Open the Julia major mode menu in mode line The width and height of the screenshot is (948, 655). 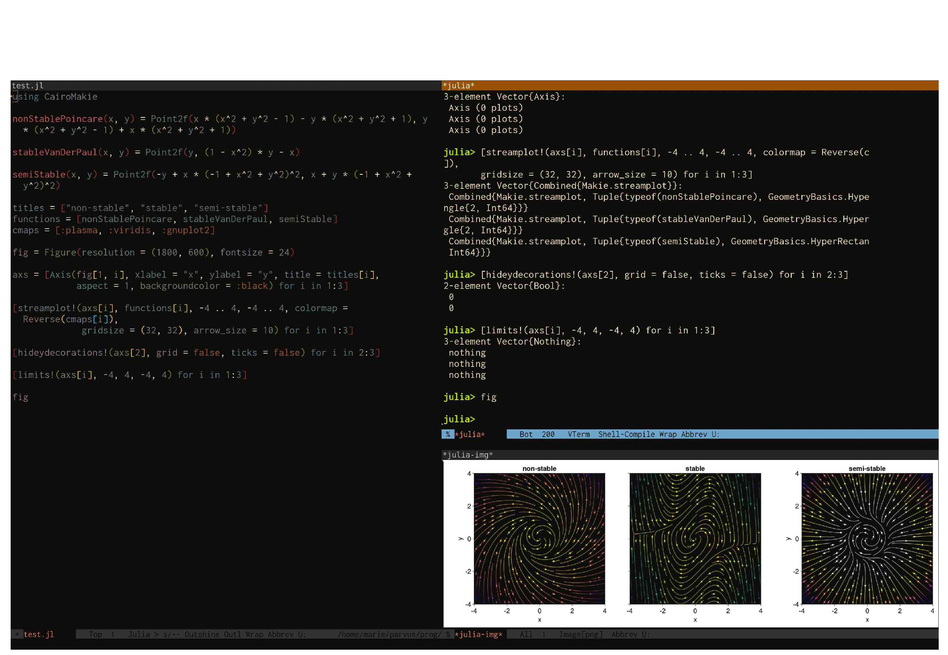[x=139, y=634]
